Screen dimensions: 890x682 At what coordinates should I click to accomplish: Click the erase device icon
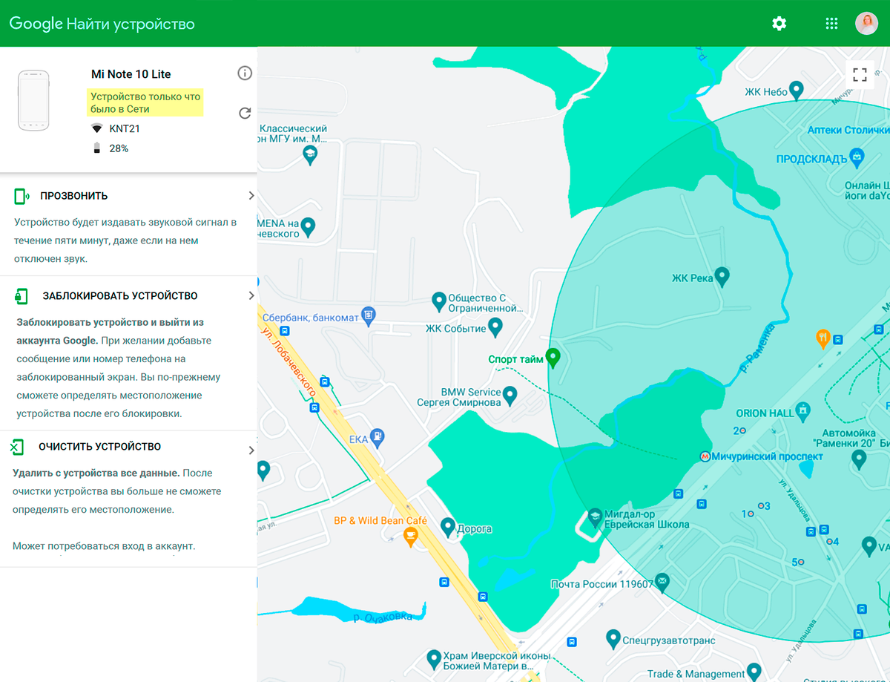click(17, 447)
